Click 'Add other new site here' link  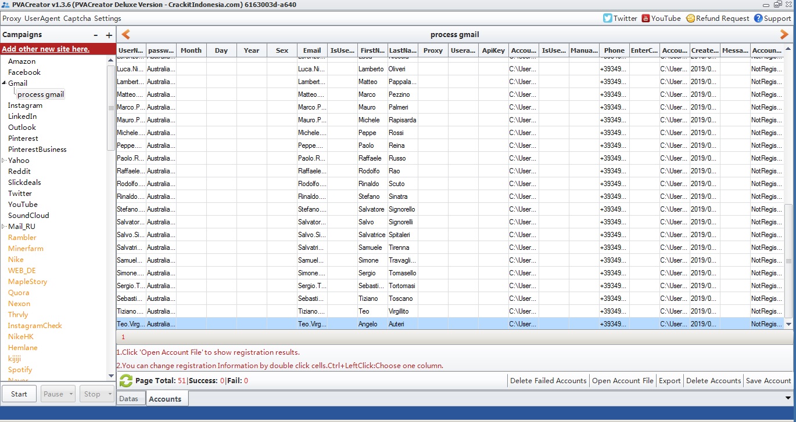pos(46,49)
